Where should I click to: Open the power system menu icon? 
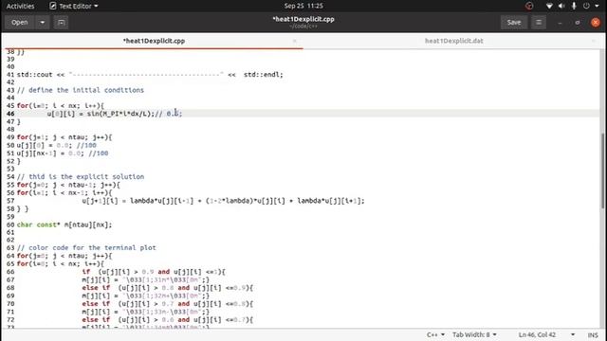[x=586, y=6]
